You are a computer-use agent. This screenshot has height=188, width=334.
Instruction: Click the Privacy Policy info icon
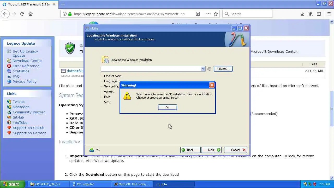pyautogui.click(x=9, y=81)
